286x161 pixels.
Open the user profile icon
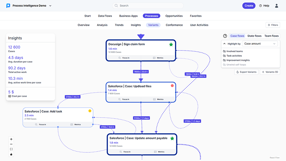point(276,6)
